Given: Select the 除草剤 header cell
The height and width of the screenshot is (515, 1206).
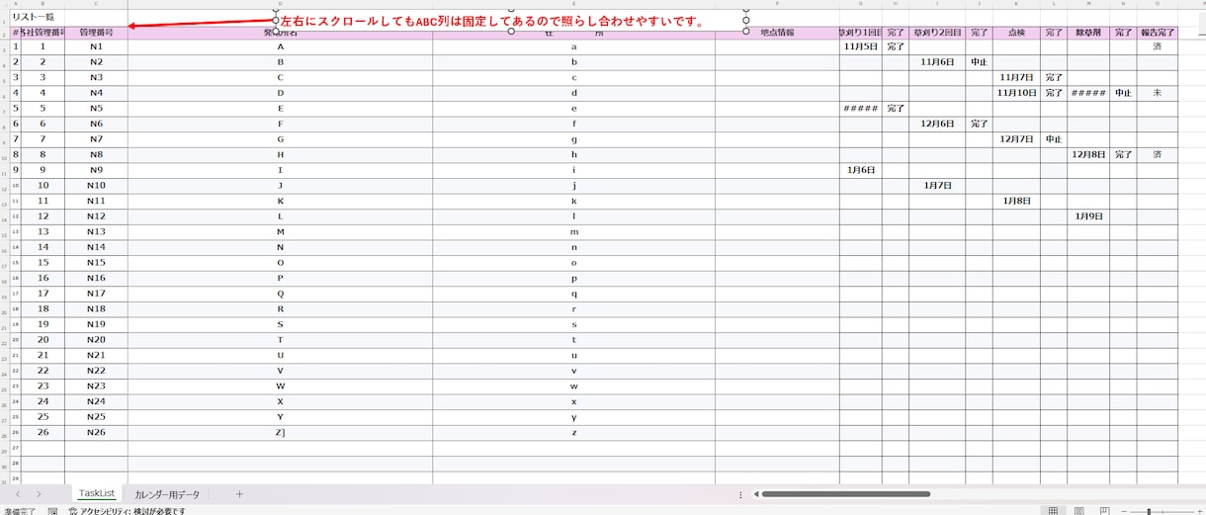Looking at the screenshot, I should 1087,33.
